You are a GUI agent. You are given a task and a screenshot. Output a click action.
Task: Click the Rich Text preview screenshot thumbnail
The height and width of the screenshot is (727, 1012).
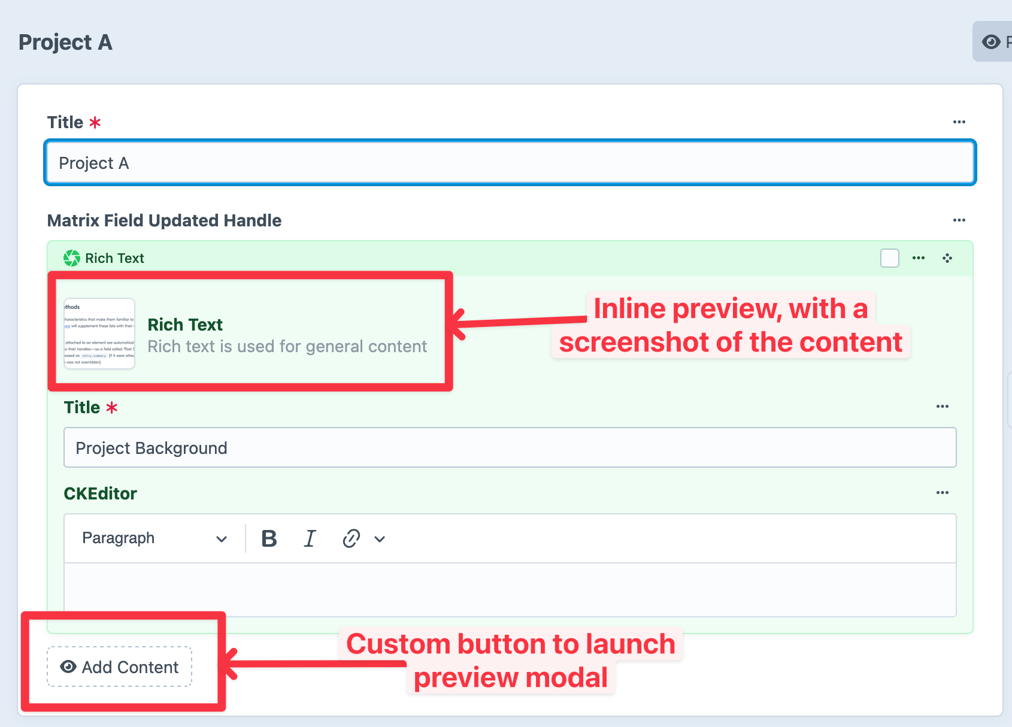pos(99,334)
